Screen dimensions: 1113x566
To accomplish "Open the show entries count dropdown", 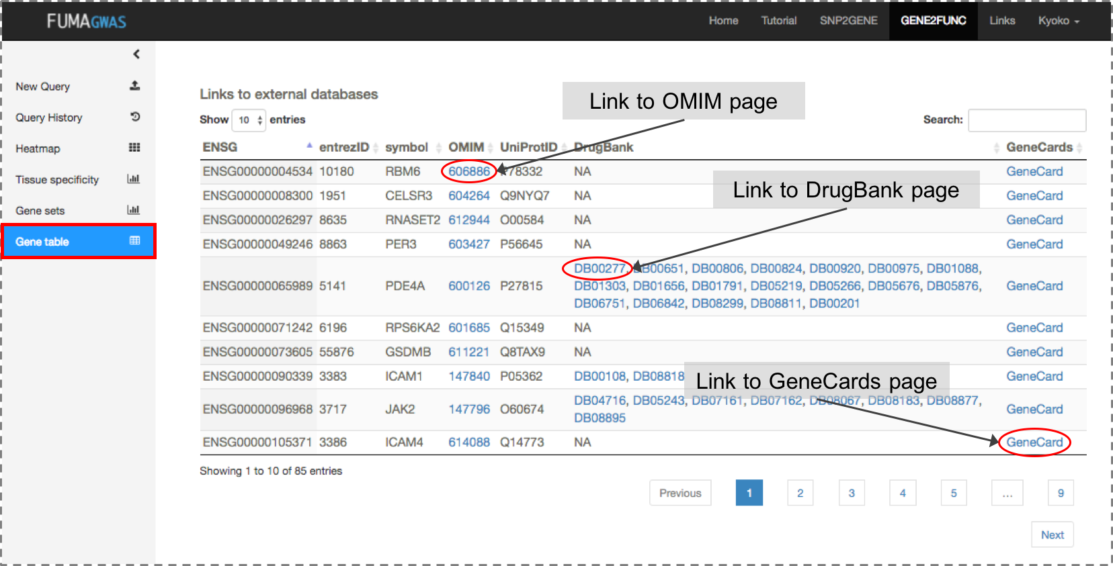I will [x=249, y=120].
